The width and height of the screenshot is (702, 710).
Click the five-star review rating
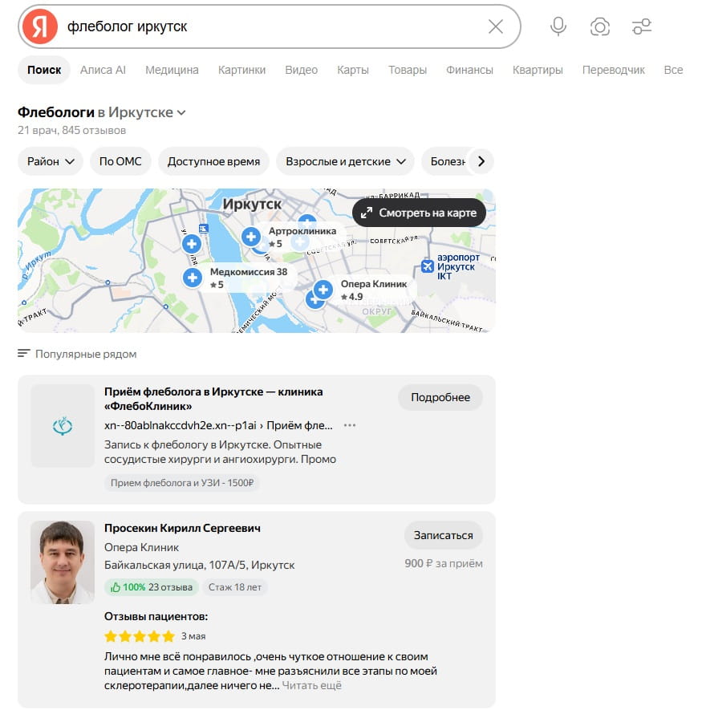(x=140, y=636)
